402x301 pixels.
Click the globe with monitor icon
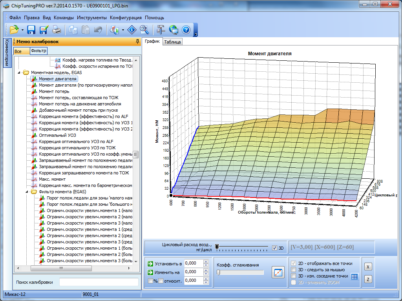click(x=174, y=30)
